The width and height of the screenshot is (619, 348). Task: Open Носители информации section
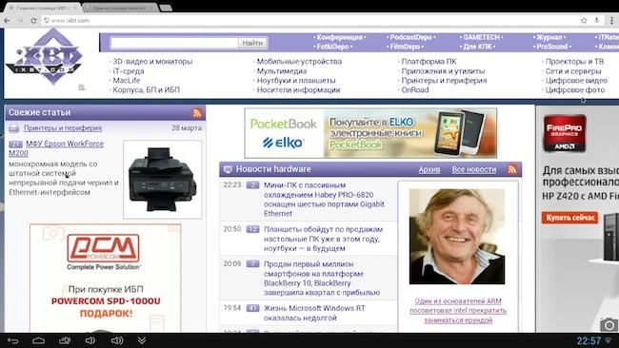(x=298, y=90)
